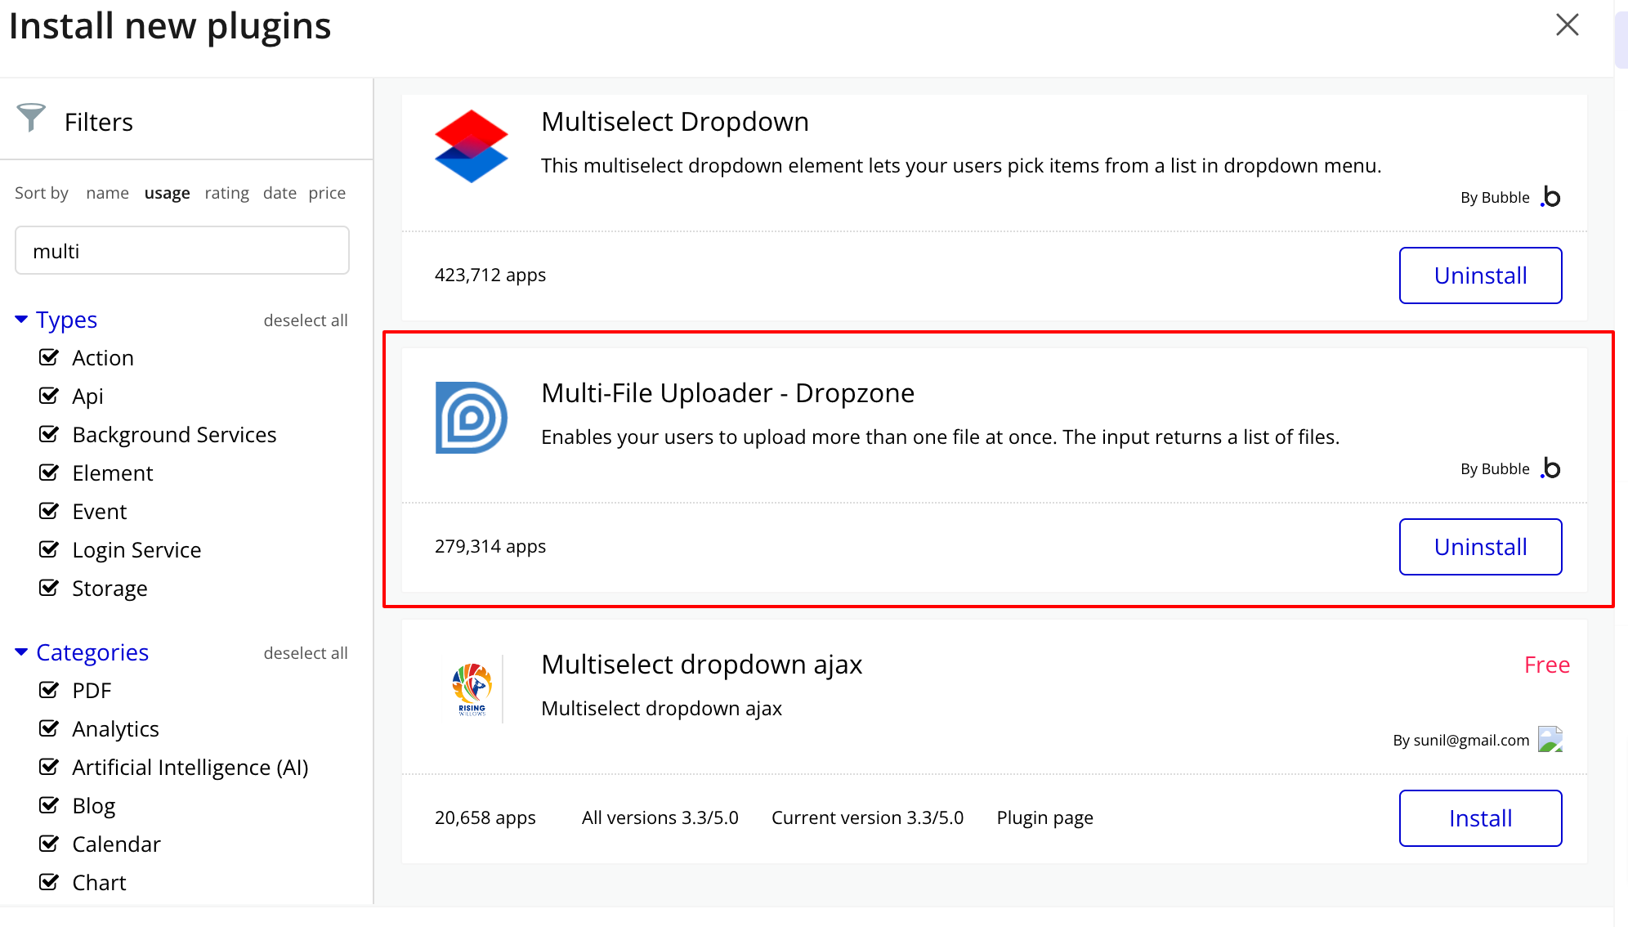Uncheck the Analytics category filter

click(x=49, y=728)
